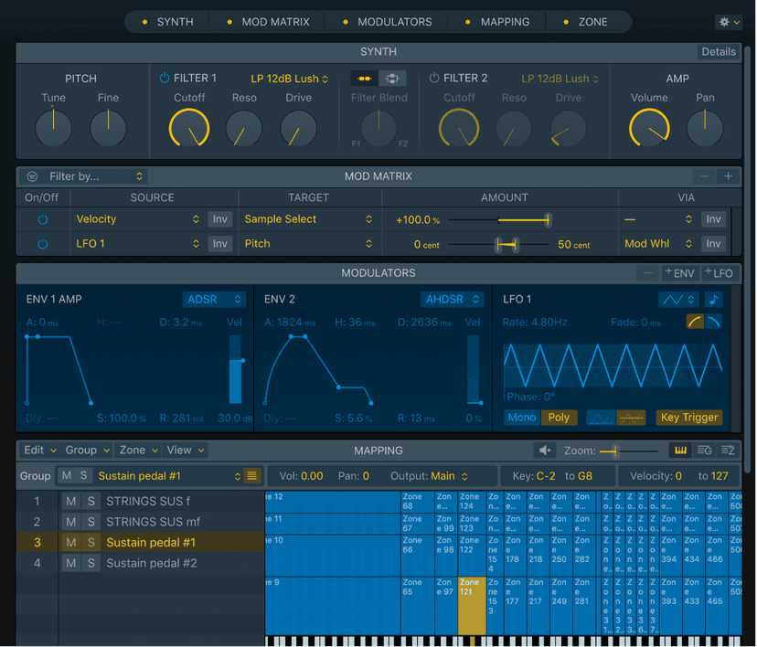Screen dimensions: 757x647
Task: Toggle LFO Key Trigger button
Action: 689,418
